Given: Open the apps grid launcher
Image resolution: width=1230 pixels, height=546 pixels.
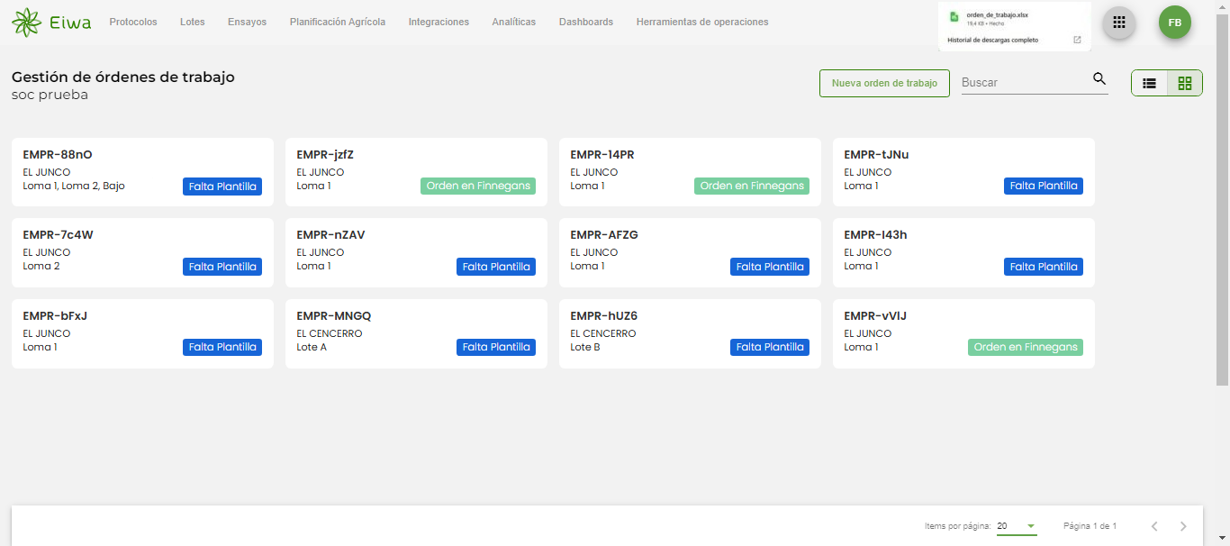Looking at the screenshot, I should tap(1119, 23).
